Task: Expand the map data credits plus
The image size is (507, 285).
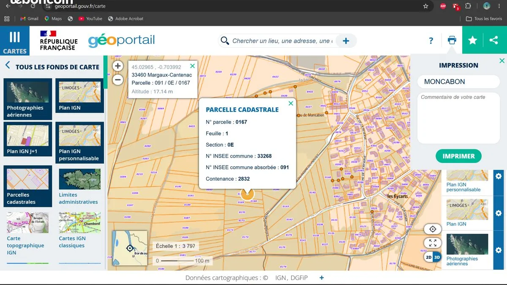Action: click(x=322, y=278)
